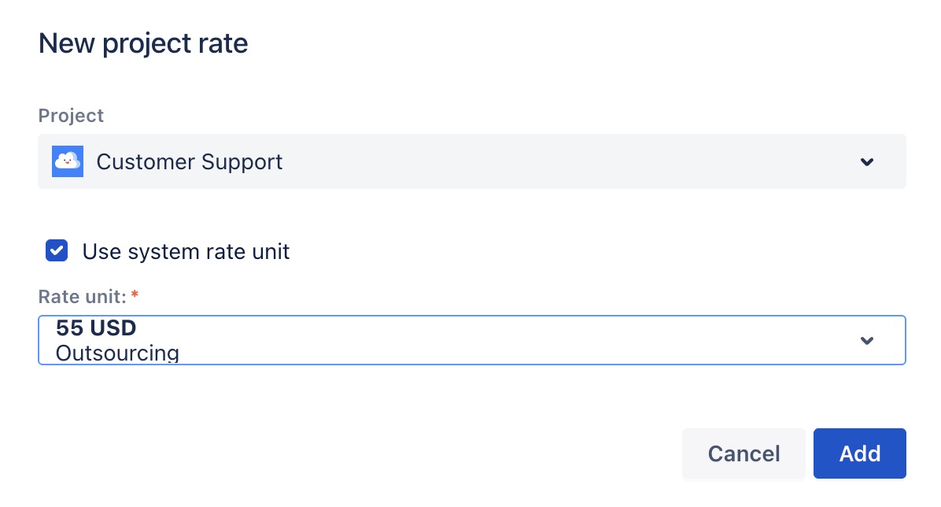Uncheck the Use system rate unit checkbox

[x=57, y=251]
